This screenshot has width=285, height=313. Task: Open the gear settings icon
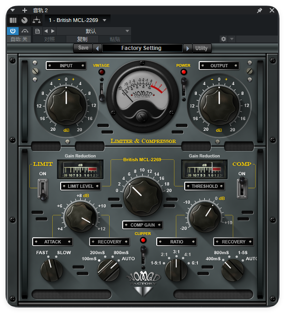(x=223, y=39)
